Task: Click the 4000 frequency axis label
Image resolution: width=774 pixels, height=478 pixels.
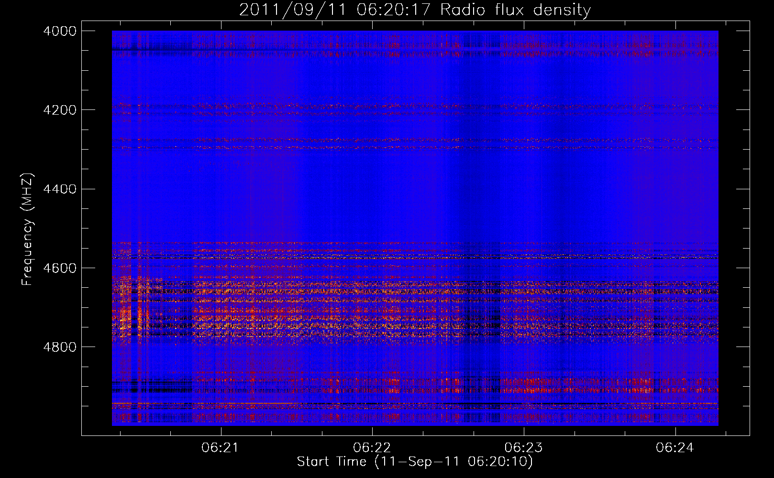Action: [x=60, y=31]
